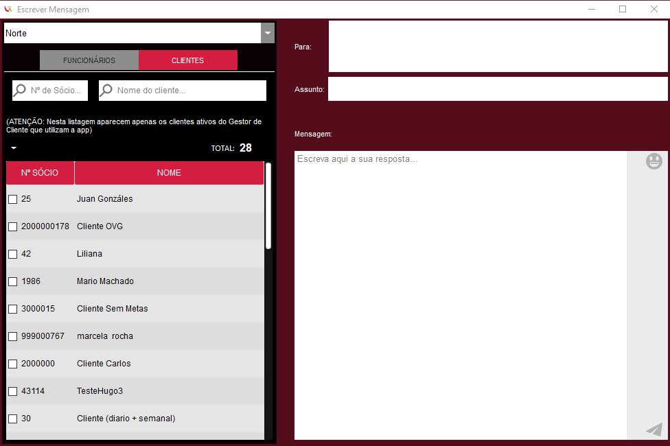Click the name Mario Machado

105,281
